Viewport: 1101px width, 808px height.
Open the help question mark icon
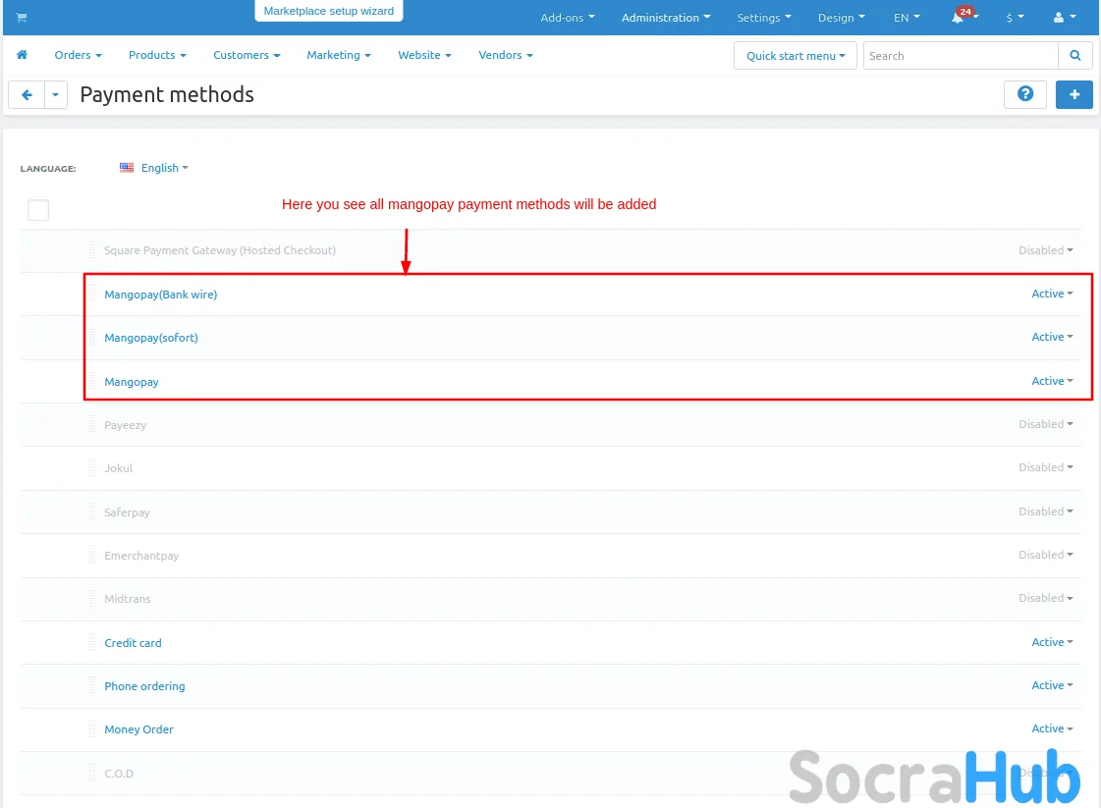1025,94
